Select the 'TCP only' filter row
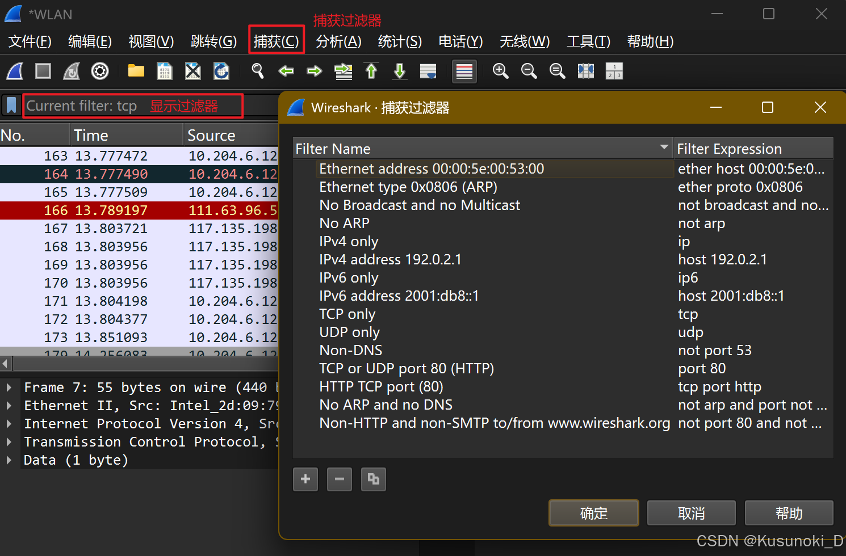Image resolution: width=846 pixels, height=556 pixels. (x=563, y=314)
